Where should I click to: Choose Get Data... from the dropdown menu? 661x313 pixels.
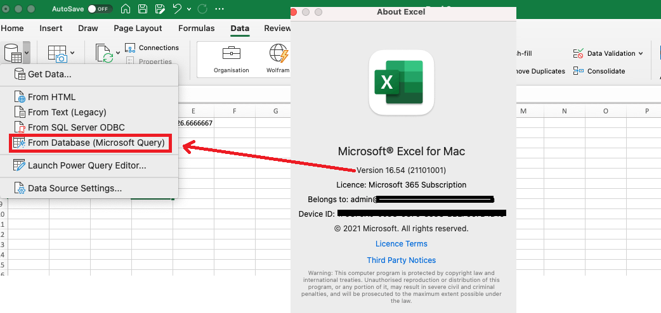(89, 75)
